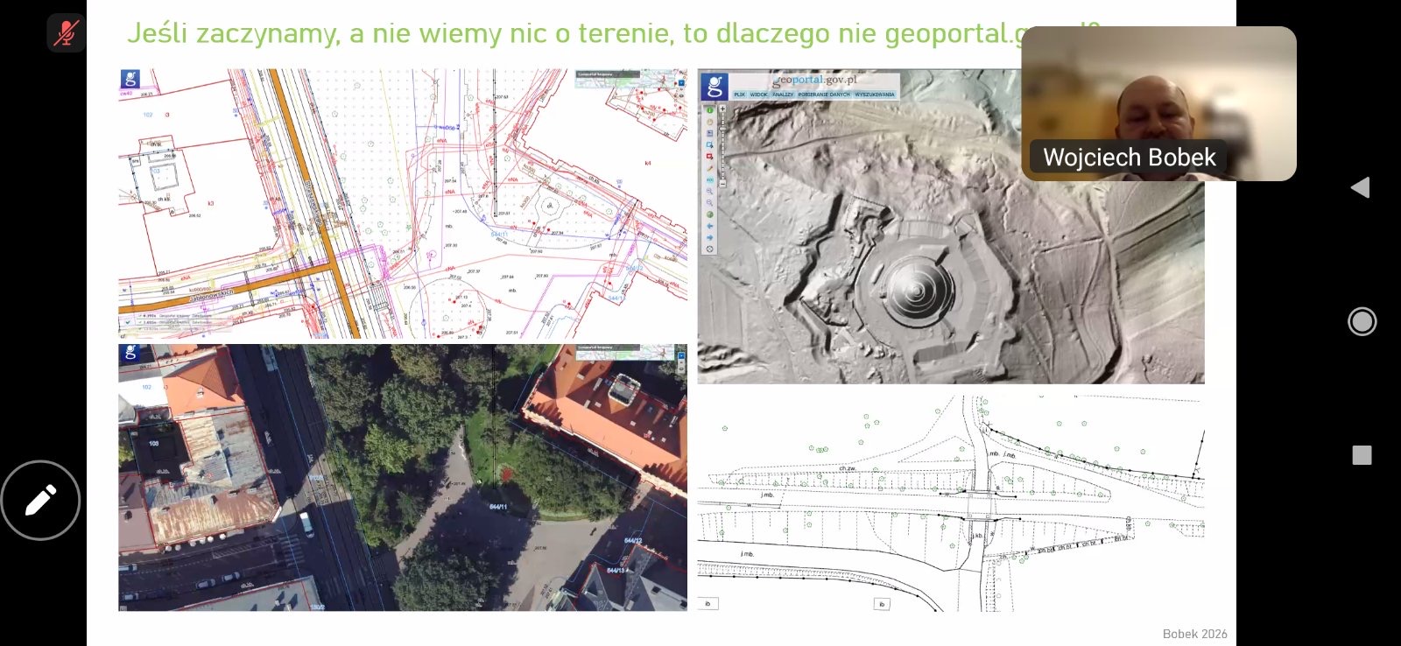This screenshot has height=646, width=1401.
Task: Expand the blue dropdown arrow on cadastral map
Action: coord(681,82)
